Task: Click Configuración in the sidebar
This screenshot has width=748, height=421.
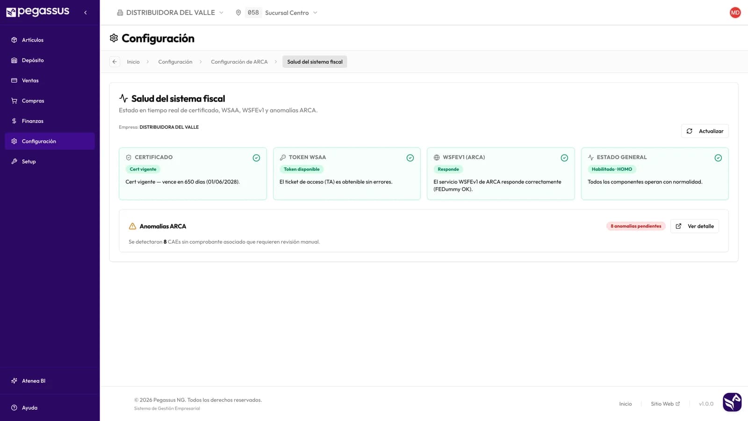Action: point(50,141)
